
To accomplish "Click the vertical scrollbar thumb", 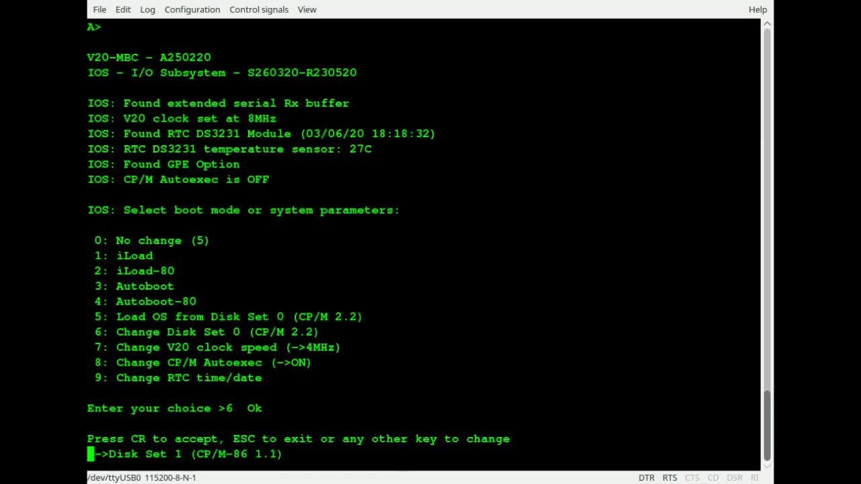I will 768,425.
